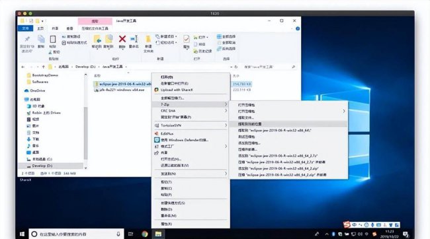Viewport: 430px width, 239px height.
Task: Open the address bar history dropdown
Action: [232, 67]
